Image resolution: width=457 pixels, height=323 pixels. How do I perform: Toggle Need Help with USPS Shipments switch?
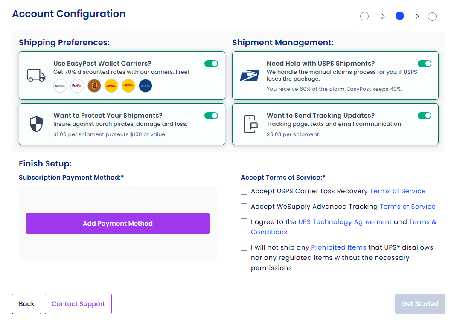425,64
